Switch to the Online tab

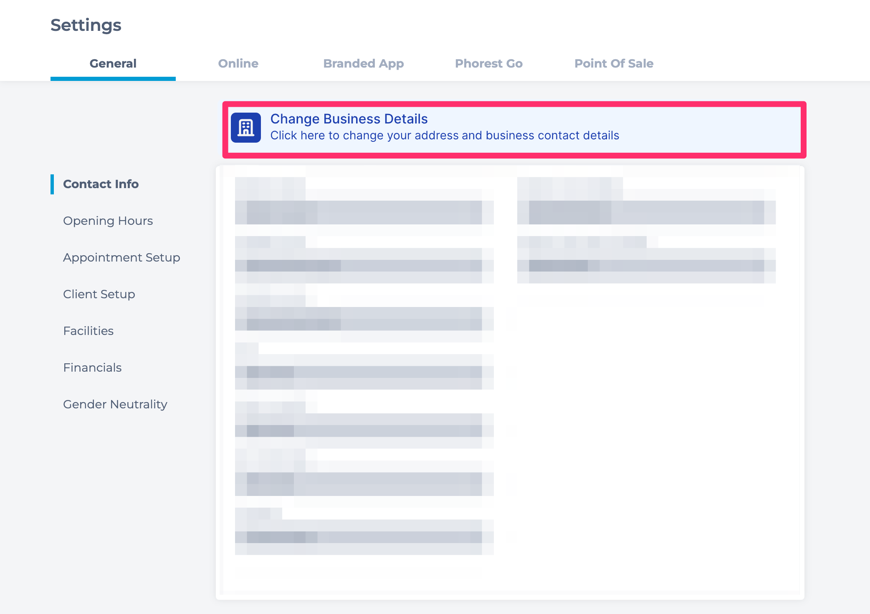click(x=238, y=63)
